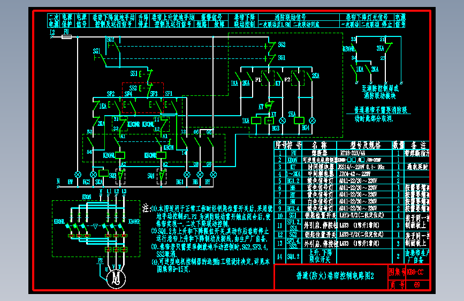
Task: Select the HY lamp symbol
Action: click(213, 175)
